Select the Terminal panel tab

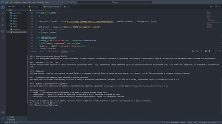[64, 51]
